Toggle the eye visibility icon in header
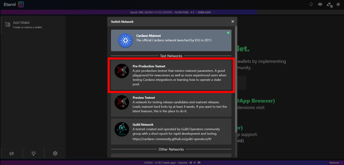This screenshot has width=344, height=165. (x=320, y=4)
